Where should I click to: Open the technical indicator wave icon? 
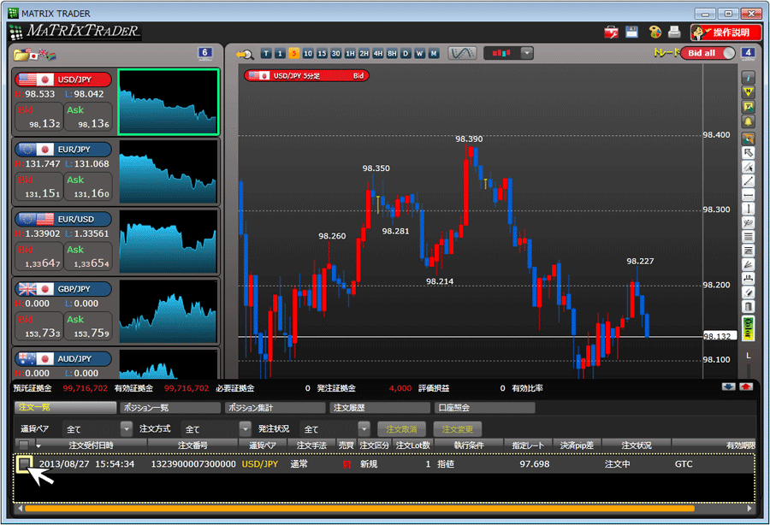462,53
